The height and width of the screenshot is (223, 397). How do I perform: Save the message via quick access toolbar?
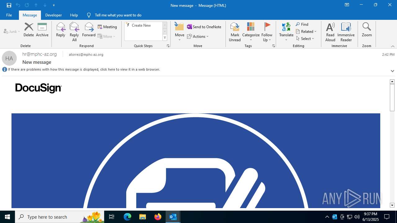coord(9,5)
